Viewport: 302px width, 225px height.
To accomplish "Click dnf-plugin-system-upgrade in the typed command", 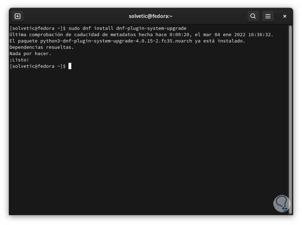I will coord(151,28).
